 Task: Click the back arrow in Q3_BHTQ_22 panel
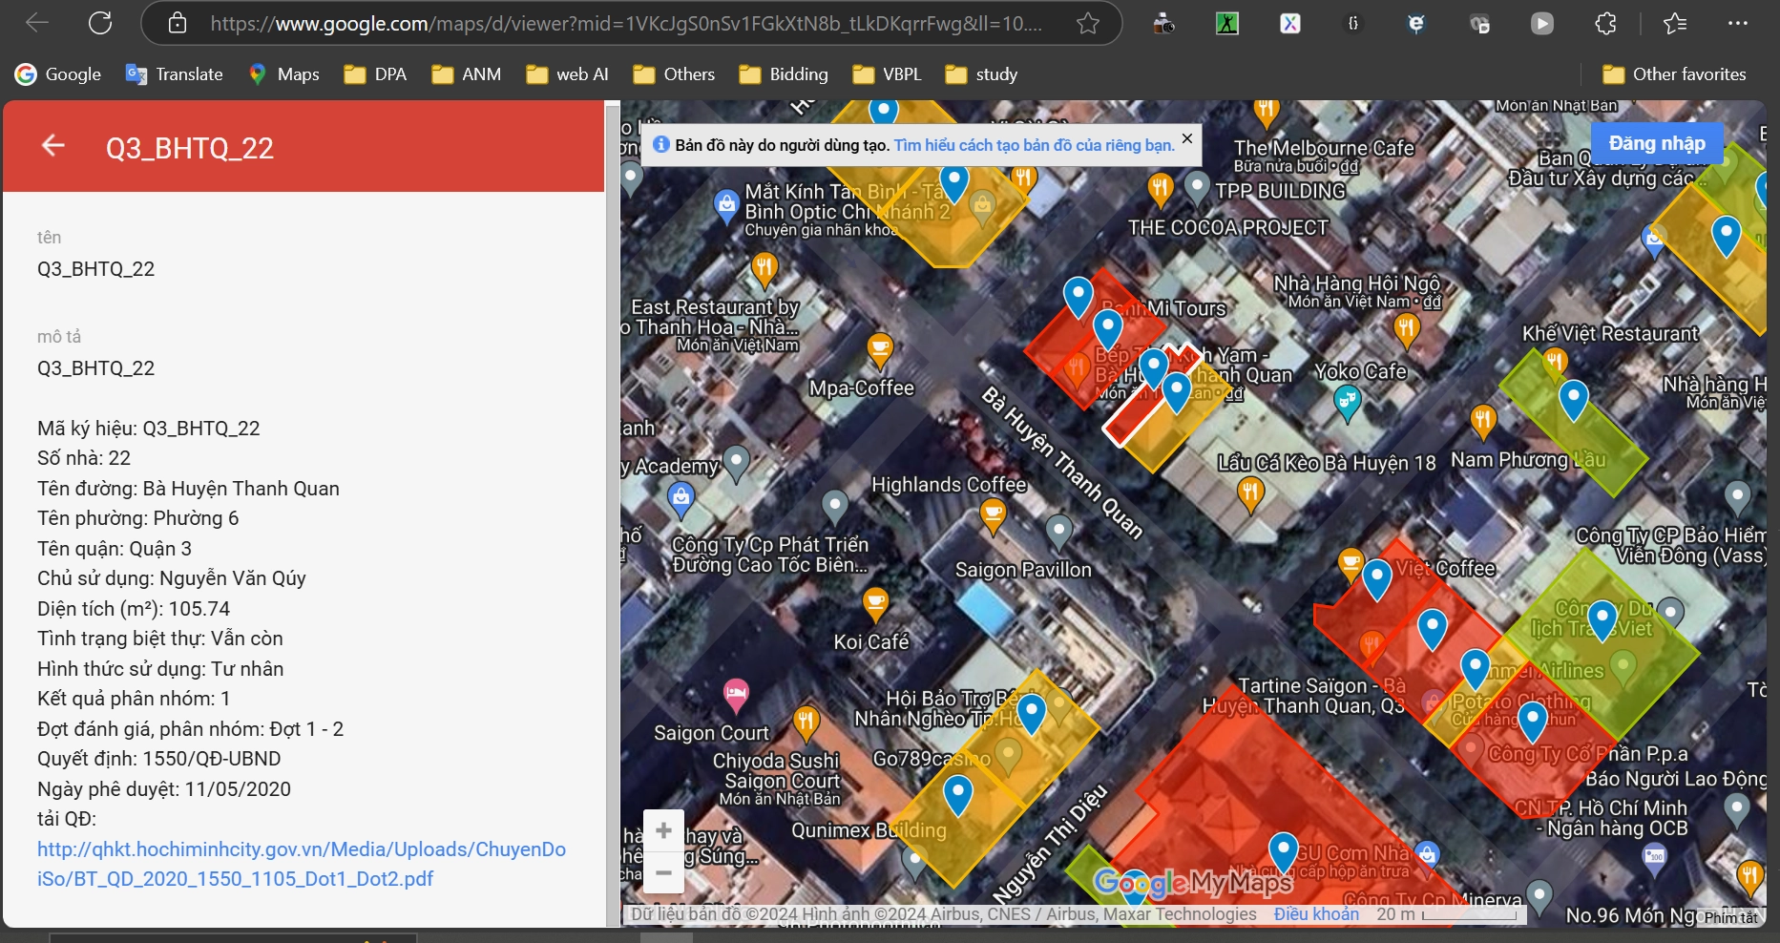point(53,145)
